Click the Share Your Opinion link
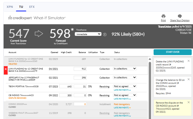This screenshot has width=193, height=119. 180,20
